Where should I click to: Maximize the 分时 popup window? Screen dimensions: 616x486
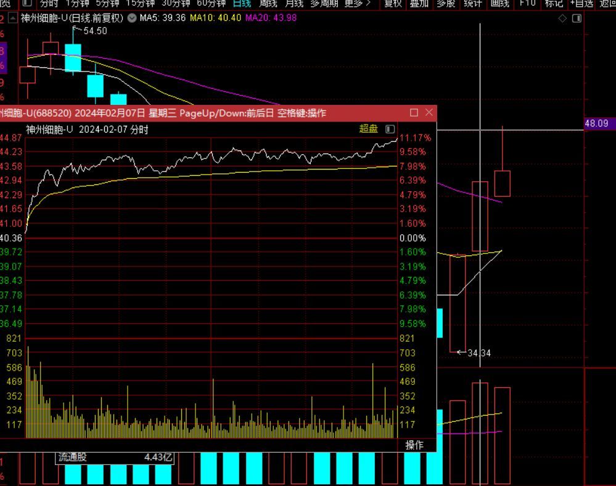click(x=414, y=113)
